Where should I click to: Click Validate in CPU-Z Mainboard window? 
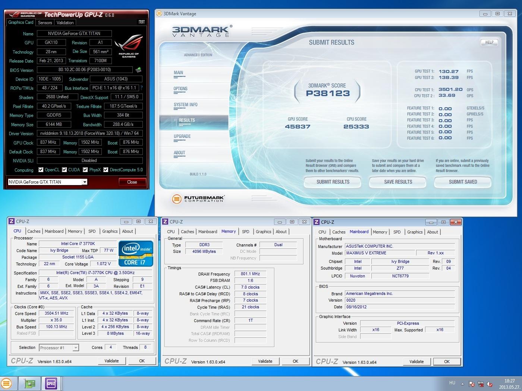[x=416, y=362]
